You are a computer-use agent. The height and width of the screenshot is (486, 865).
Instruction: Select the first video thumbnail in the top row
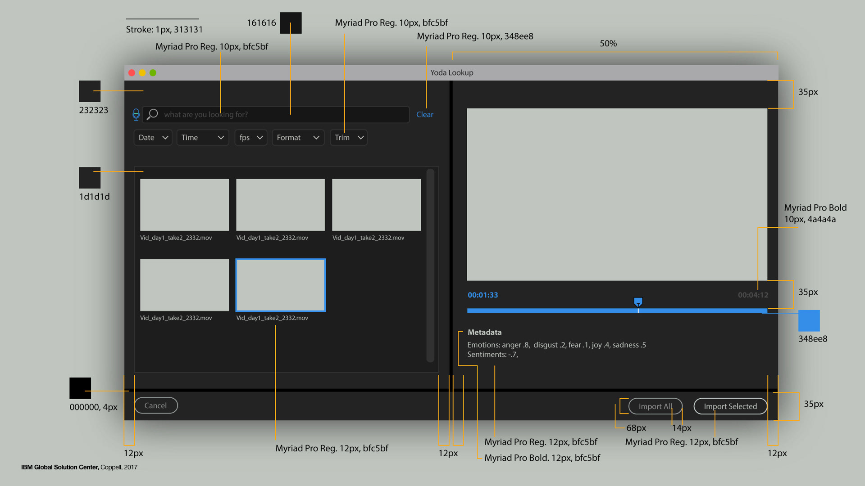[184, 205]
